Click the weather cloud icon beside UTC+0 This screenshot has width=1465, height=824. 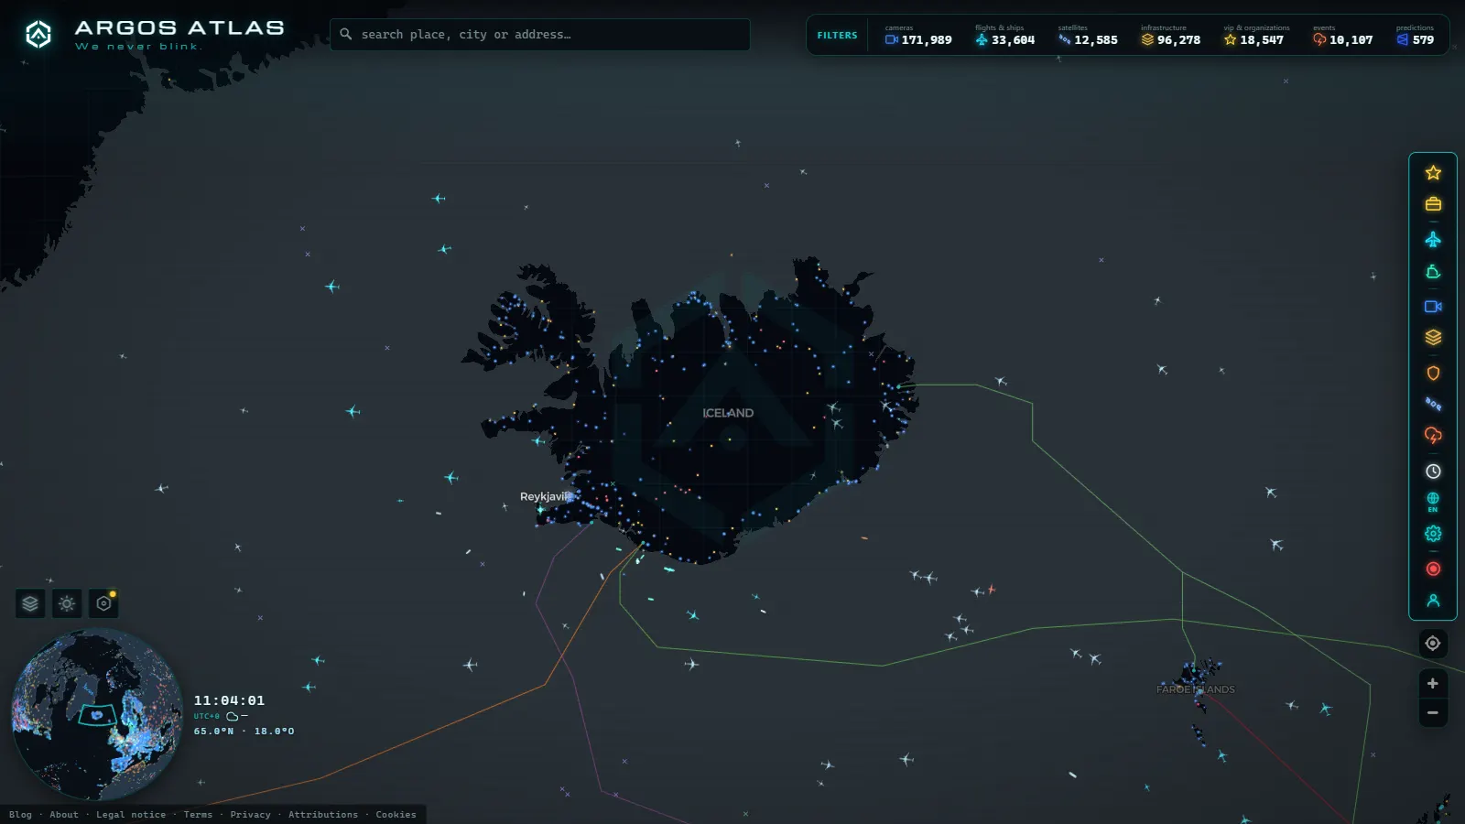click(233, 716)
